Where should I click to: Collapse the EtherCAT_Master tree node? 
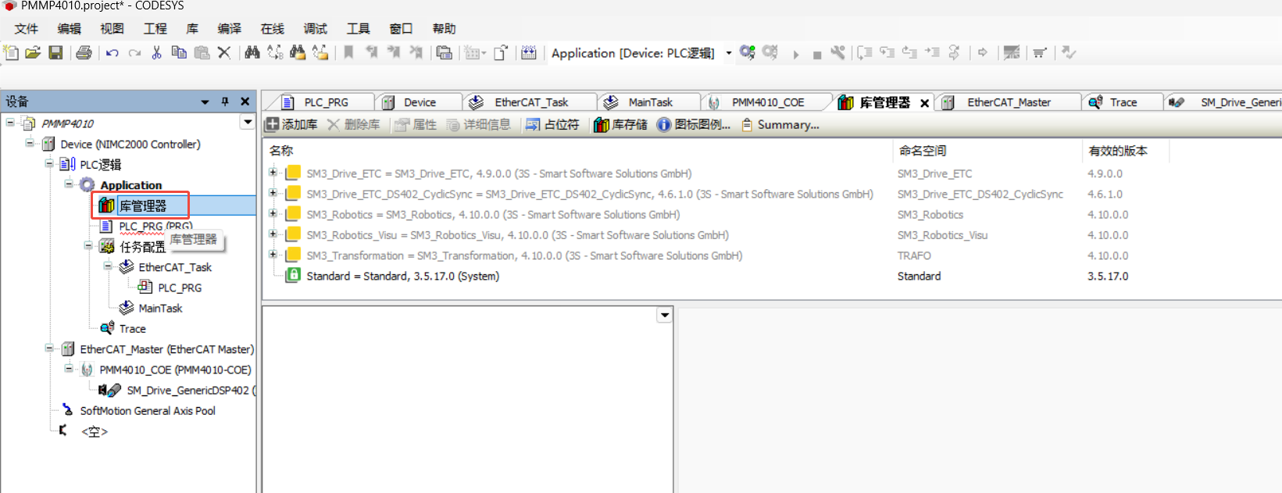49,348
